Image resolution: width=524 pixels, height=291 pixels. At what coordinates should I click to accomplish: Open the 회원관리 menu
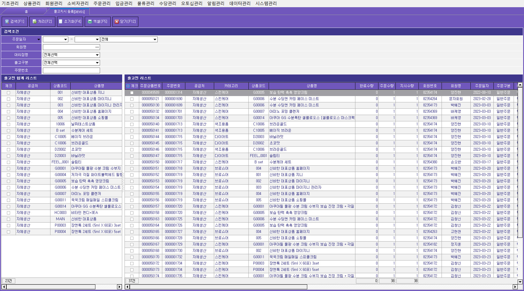[54, 3]
